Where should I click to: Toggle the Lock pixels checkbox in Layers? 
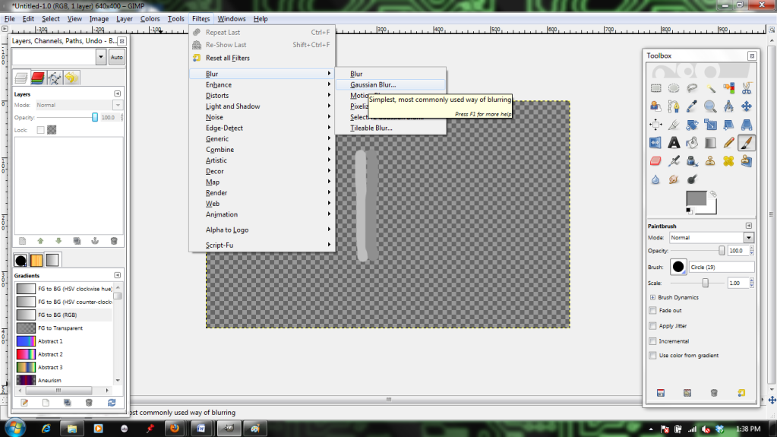(x=40, y=130)
